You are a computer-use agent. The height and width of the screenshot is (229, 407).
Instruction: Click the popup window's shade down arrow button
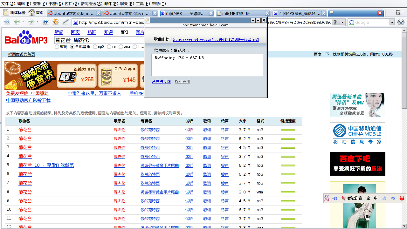click(253, 20)
